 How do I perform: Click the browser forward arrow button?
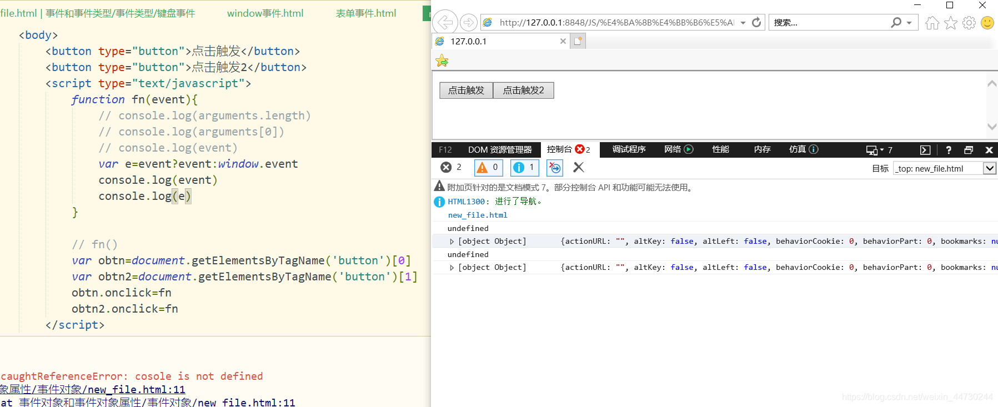click(x=469, y=22)
